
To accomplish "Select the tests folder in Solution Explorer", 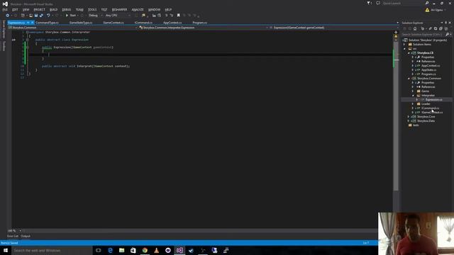I will click(x=416, y=125).
